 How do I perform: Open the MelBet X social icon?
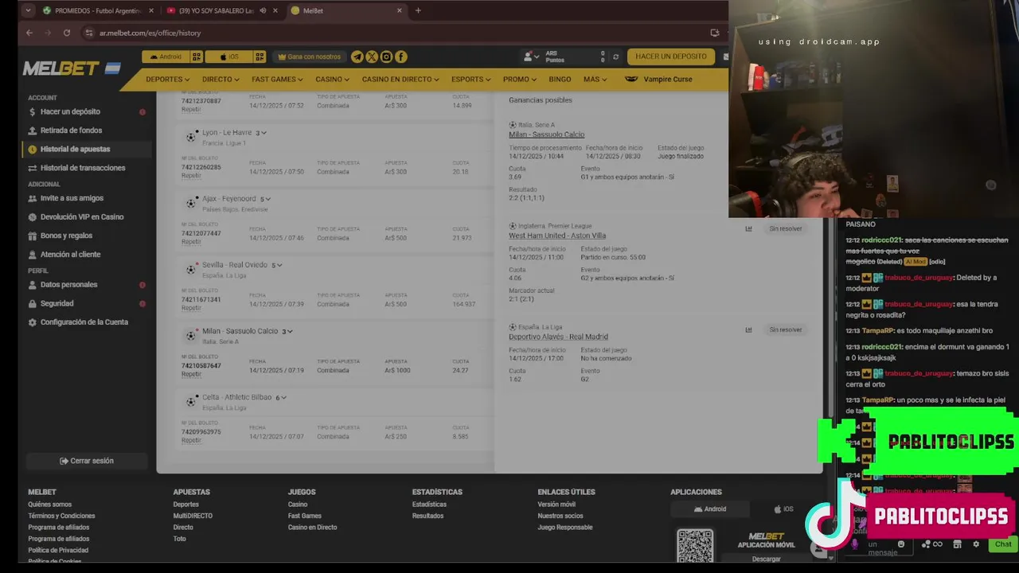tap(371, 57)
